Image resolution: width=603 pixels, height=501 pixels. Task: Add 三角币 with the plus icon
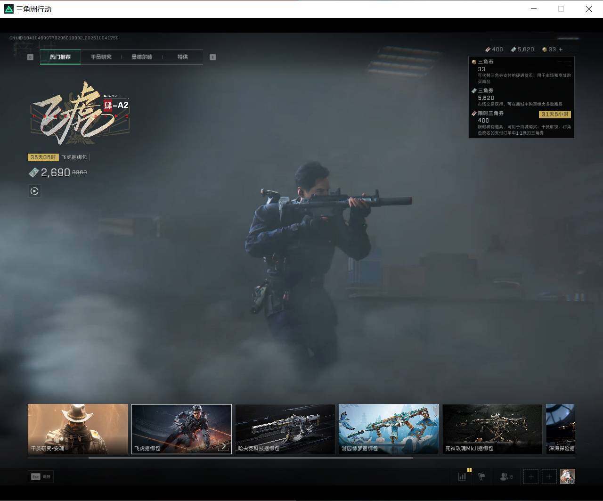560,49
